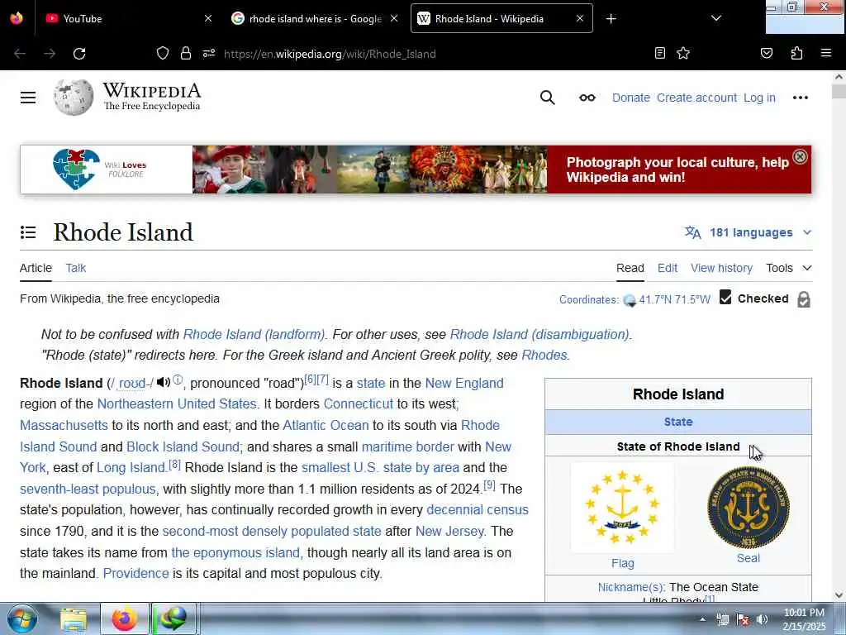Click the Wiki Loves Folklore banner image
This screenshot has width=846, height=635.
point(416,169)
